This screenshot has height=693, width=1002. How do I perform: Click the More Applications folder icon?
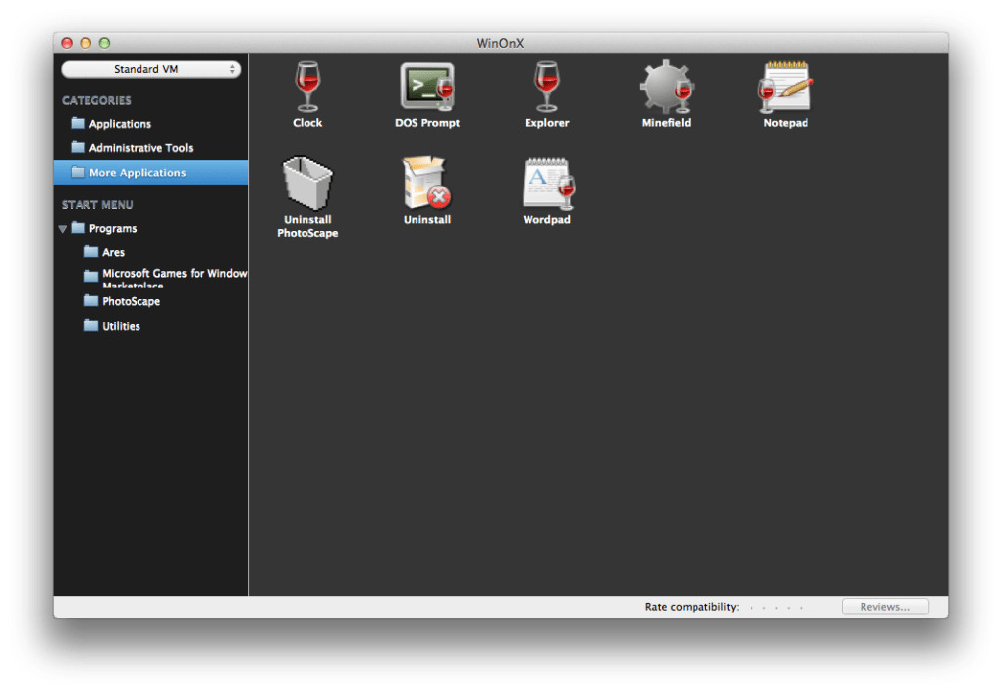click(x=78, y=172)
